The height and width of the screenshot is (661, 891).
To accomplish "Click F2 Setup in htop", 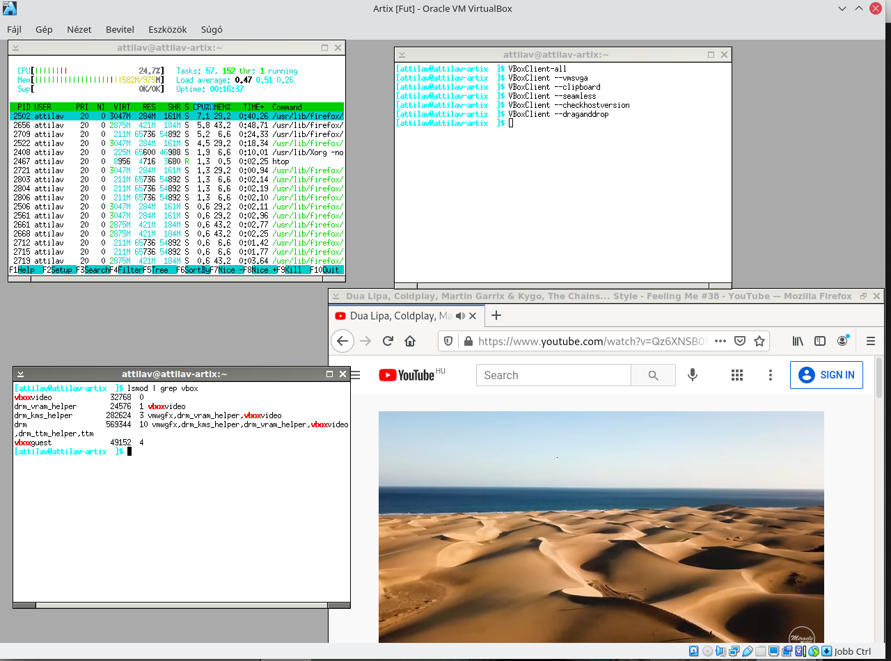I will [59, 270].
